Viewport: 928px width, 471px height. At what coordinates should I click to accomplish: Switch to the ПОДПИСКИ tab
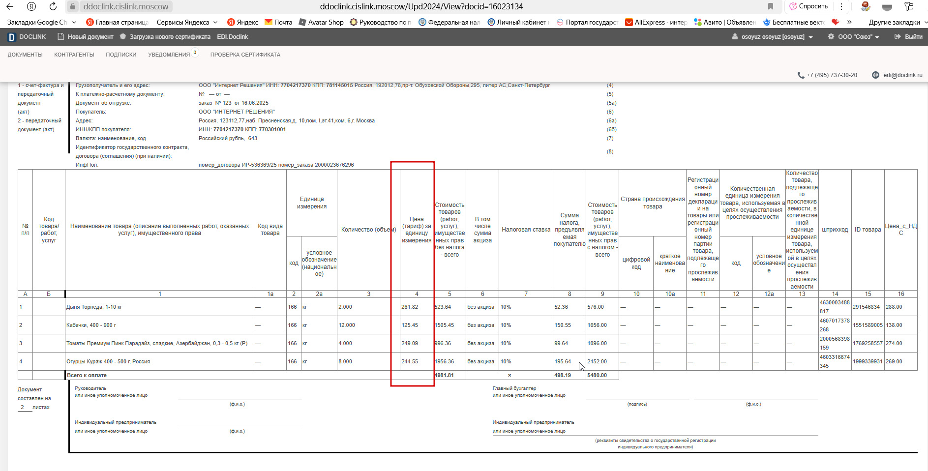(121, 55)
